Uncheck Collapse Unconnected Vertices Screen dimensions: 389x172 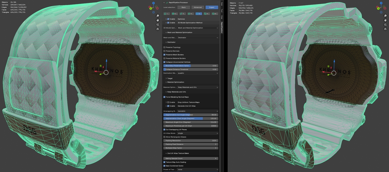pos(164,62)
